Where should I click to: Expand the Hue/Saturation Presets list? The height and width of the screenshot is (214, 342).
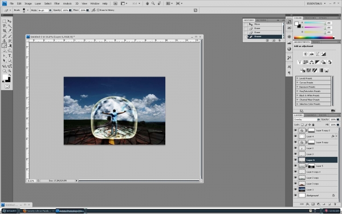pos(298,91)
